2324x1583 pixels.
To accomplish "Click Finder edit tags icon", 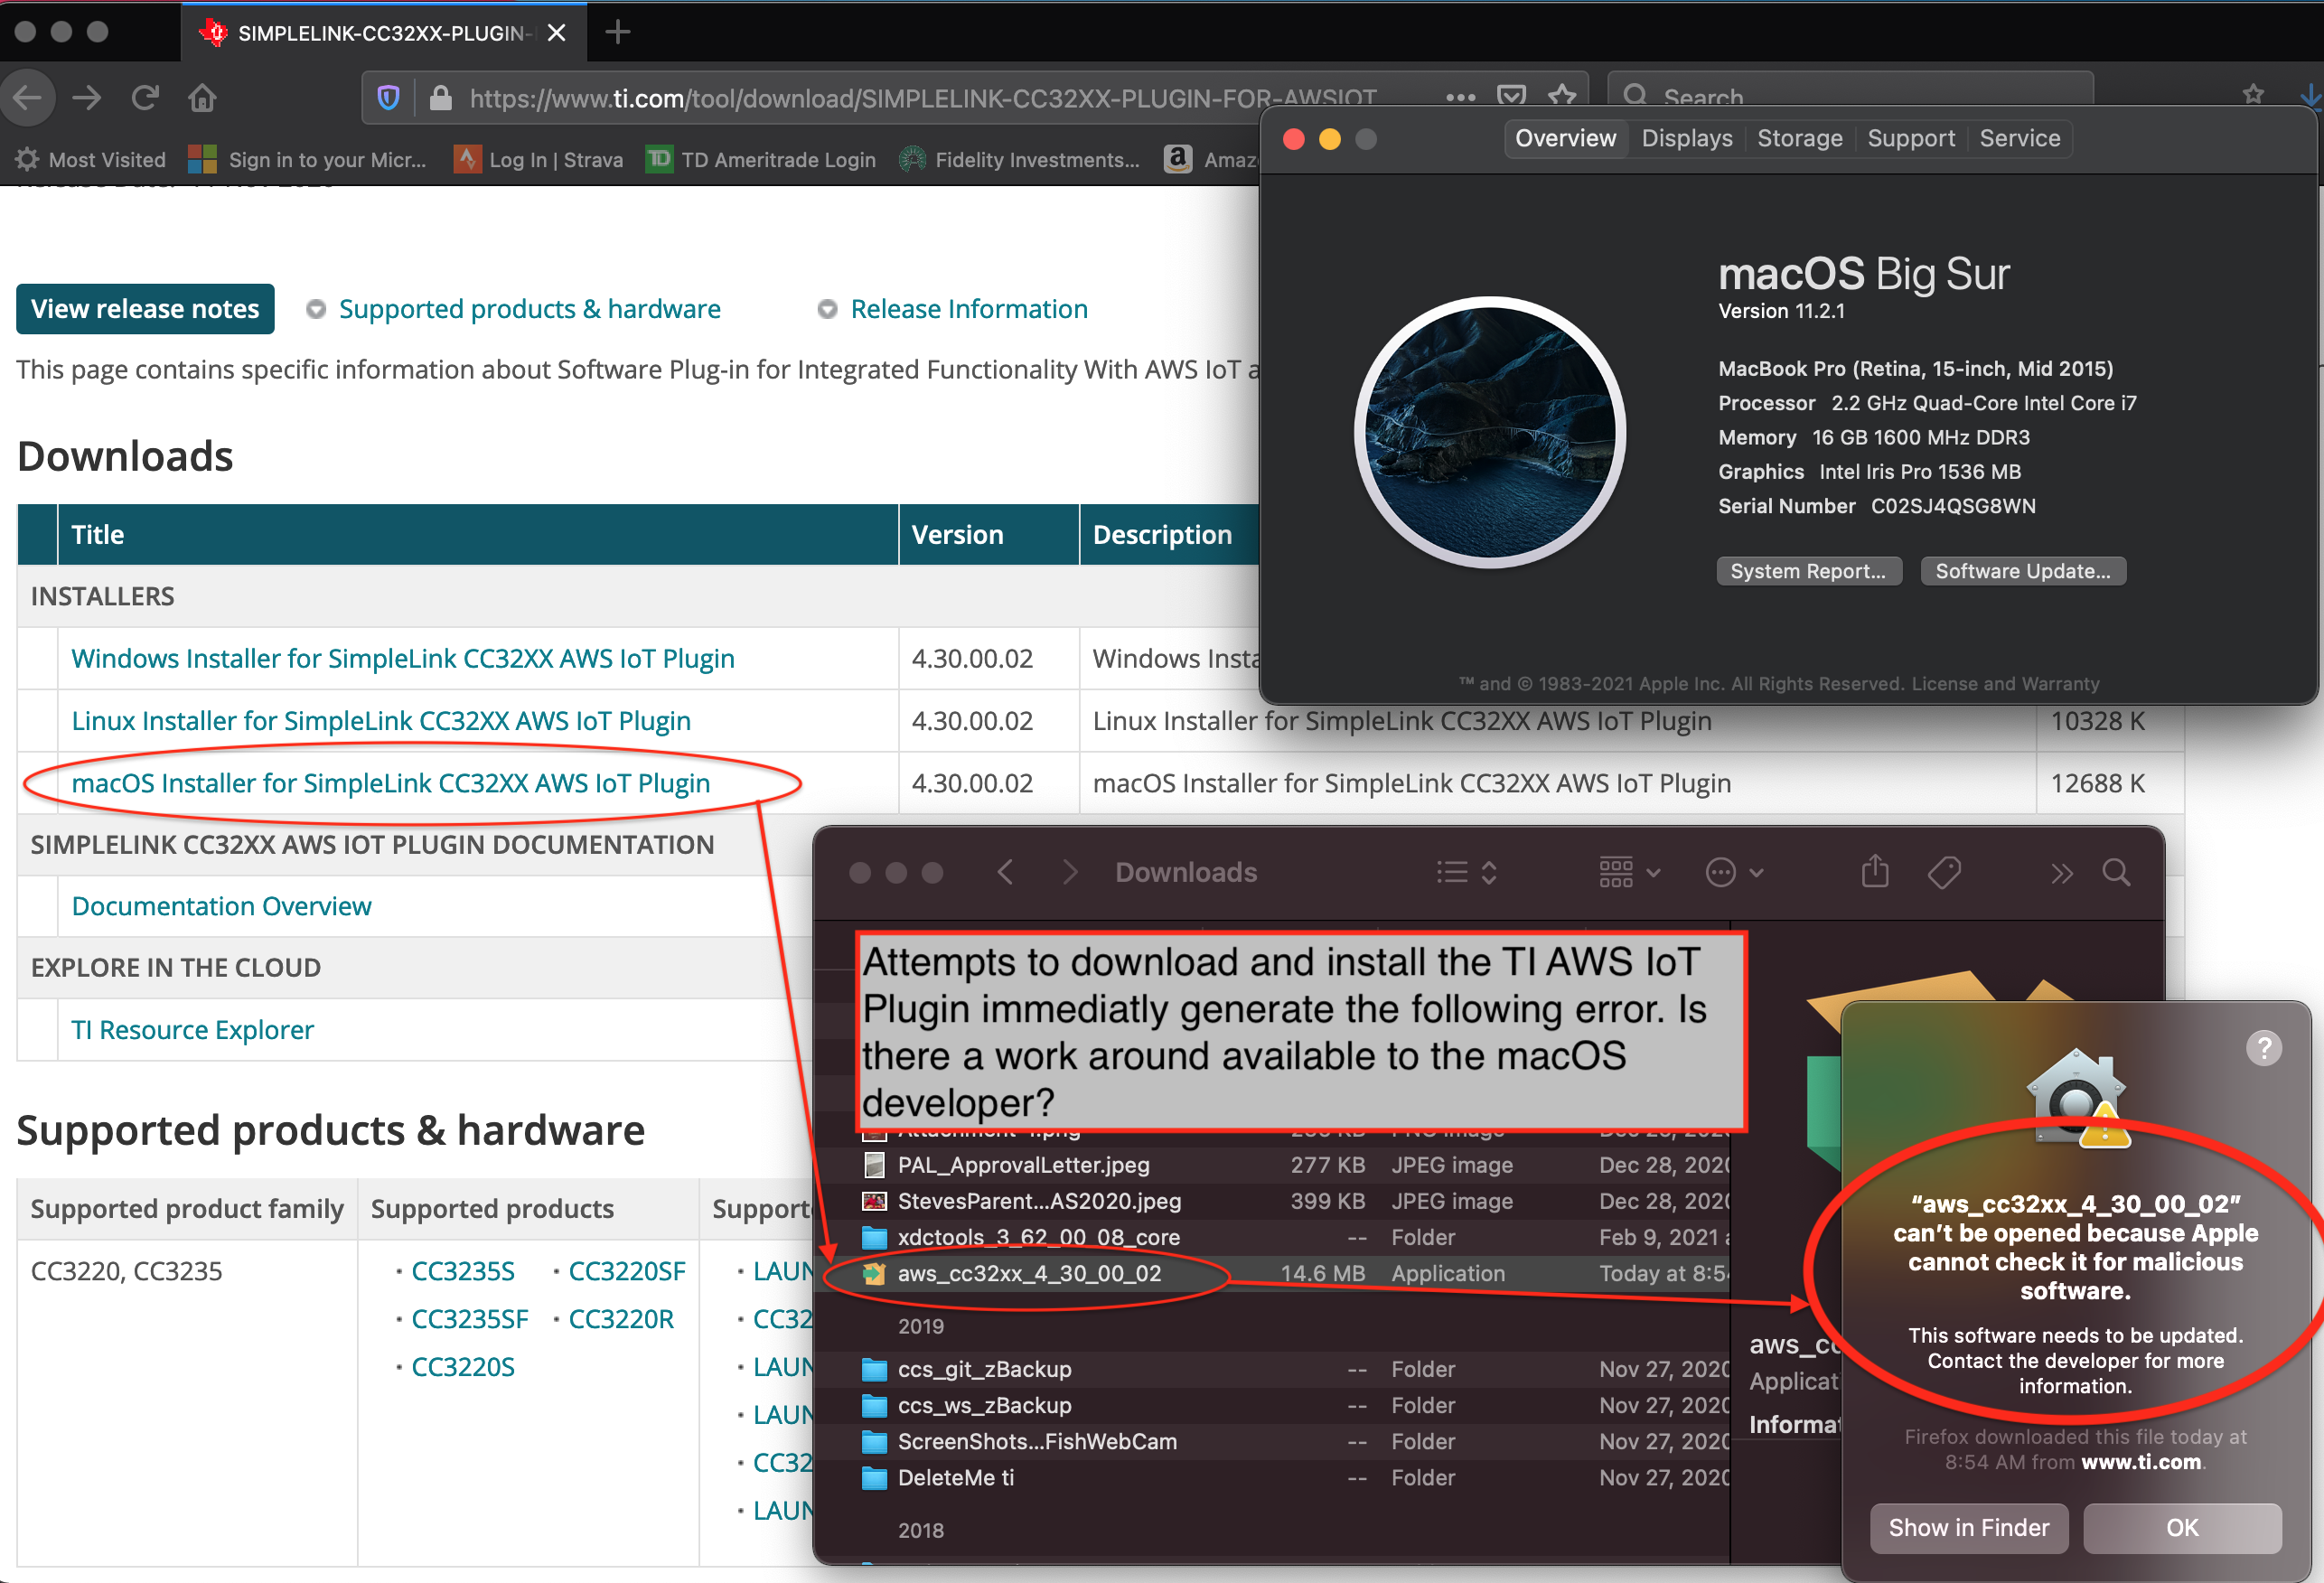I will point(1944,873).
